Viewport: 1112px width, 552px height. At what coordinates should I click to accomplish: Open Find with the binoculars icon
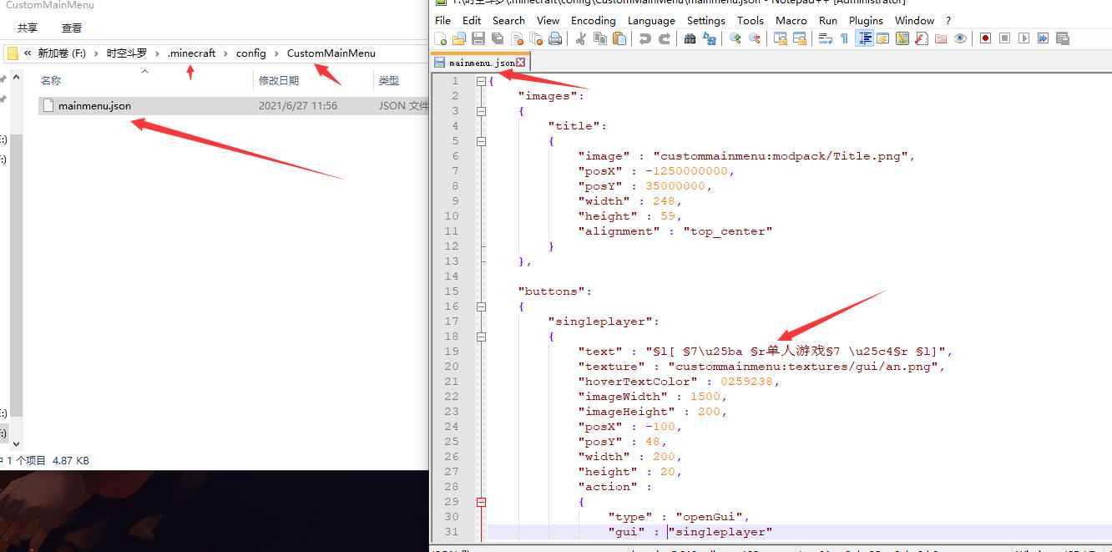pyautogui.click(x=690, y=38)
